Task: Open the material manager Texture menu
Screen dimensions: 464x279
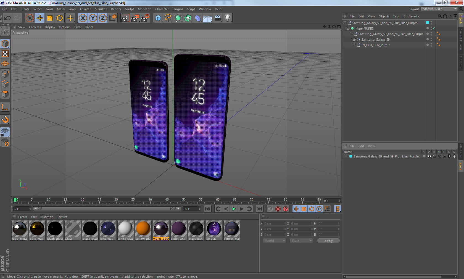Action: (62, 217)
